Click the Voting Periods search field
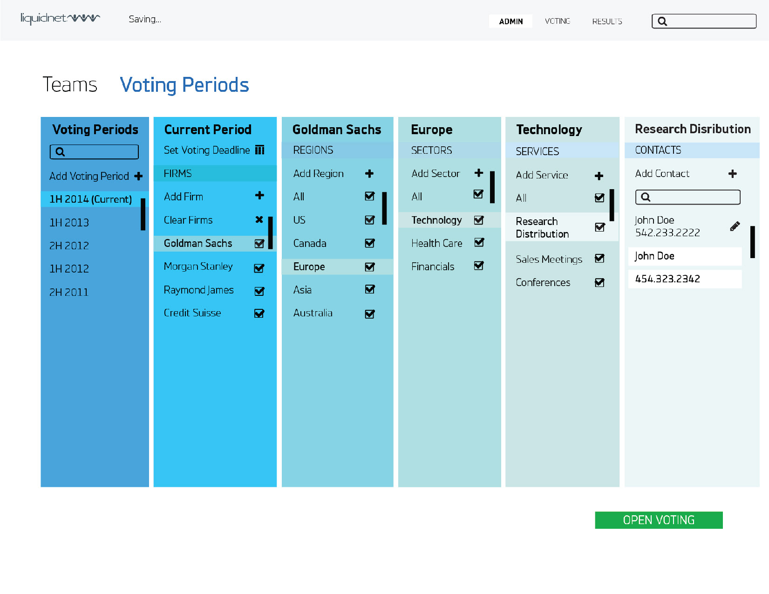Viewport: 769px width, 594px height. pyautogui.click(x=94, y=152)
